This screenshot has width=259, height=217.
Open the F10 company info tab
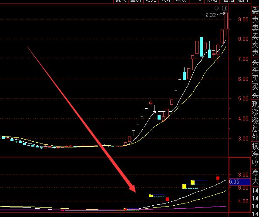[x=197, y=1]
